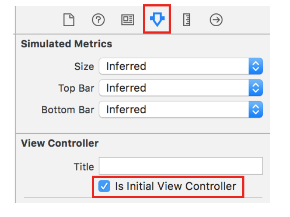Open the File inspector tab
The width and height of the screenshot is (290, 217).
coord(69,20)
